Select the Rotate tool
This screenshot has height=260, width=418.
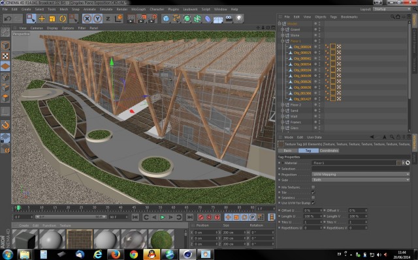click(x=63, y=19)
